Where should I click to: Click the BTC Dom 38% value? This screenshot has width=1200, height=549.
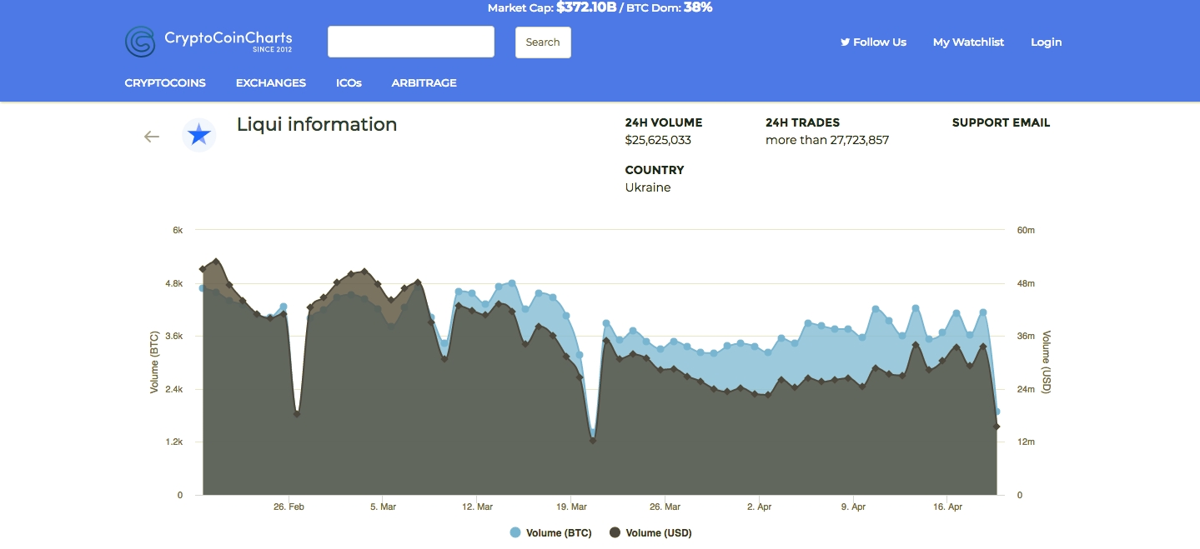(x=698, y=7)
